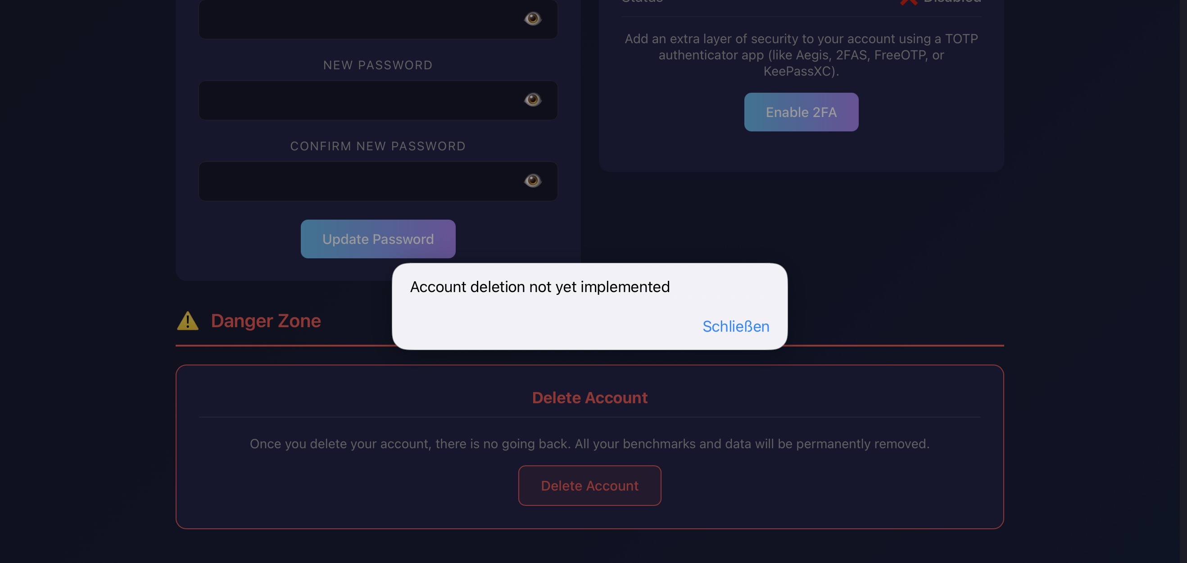
Task: Click the Danger Zone warning triangle icon
Action: coord(187,321)
